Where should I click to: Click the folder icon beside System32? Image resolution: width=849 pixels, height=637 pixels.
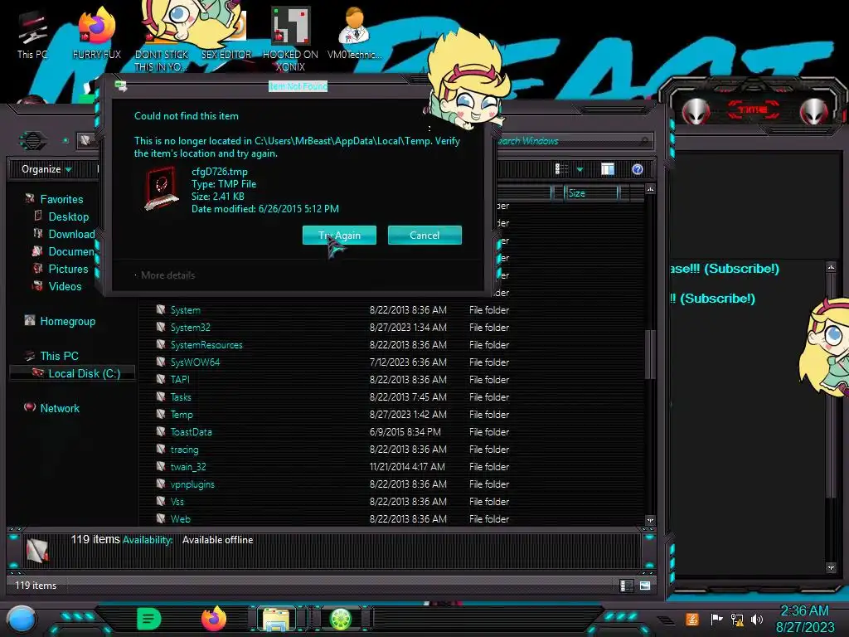pyautogui.click(x=161, y=327)
